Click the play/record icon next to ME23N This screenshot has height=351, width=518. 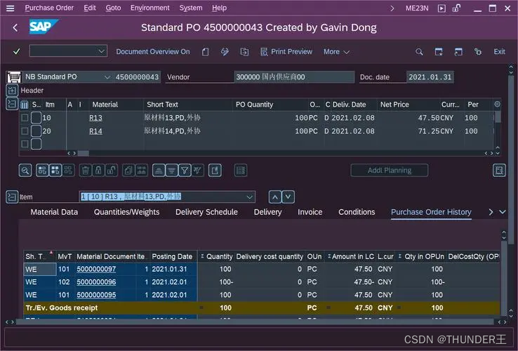tap(441, 8)
